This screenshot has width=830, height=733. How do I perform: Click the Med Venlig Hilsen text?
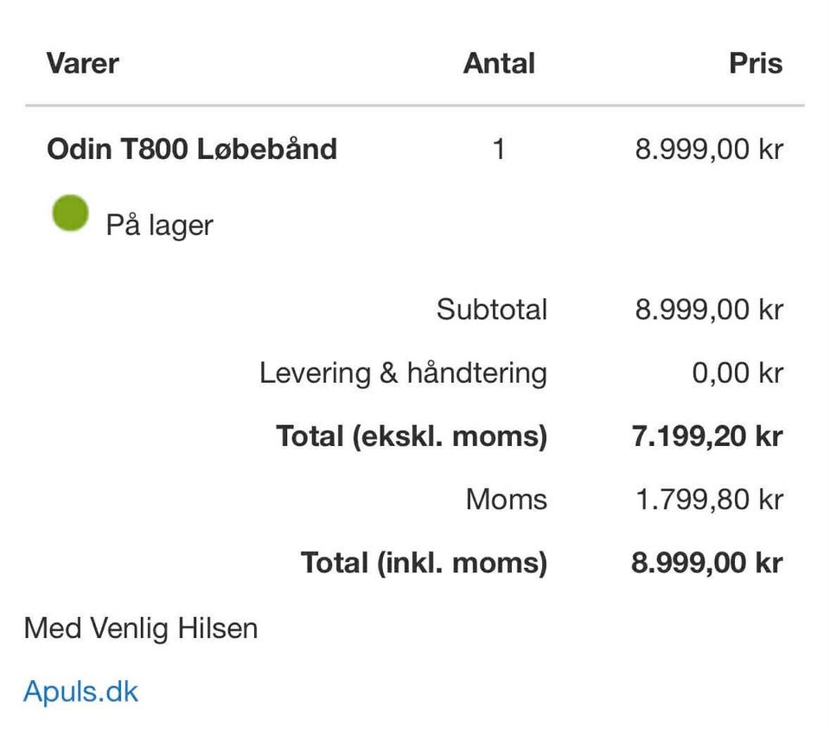pos(141,628)
